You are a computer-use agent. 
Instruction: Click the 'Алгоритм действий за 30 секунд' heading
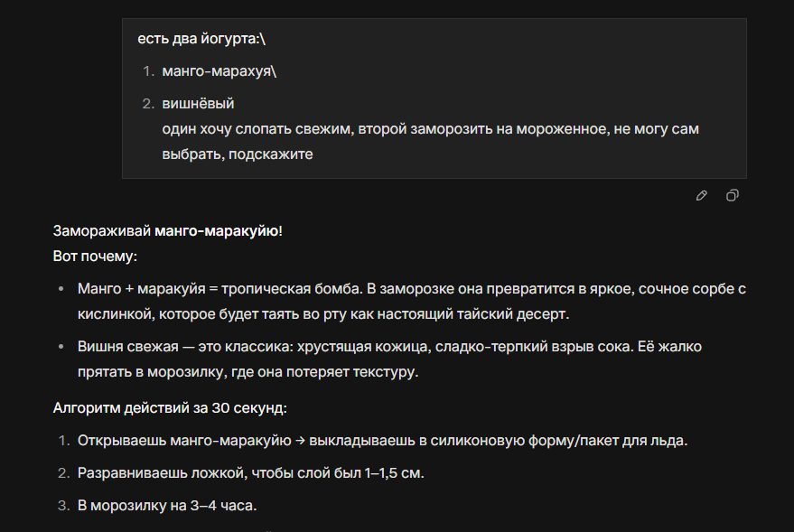tap(170, 408)
